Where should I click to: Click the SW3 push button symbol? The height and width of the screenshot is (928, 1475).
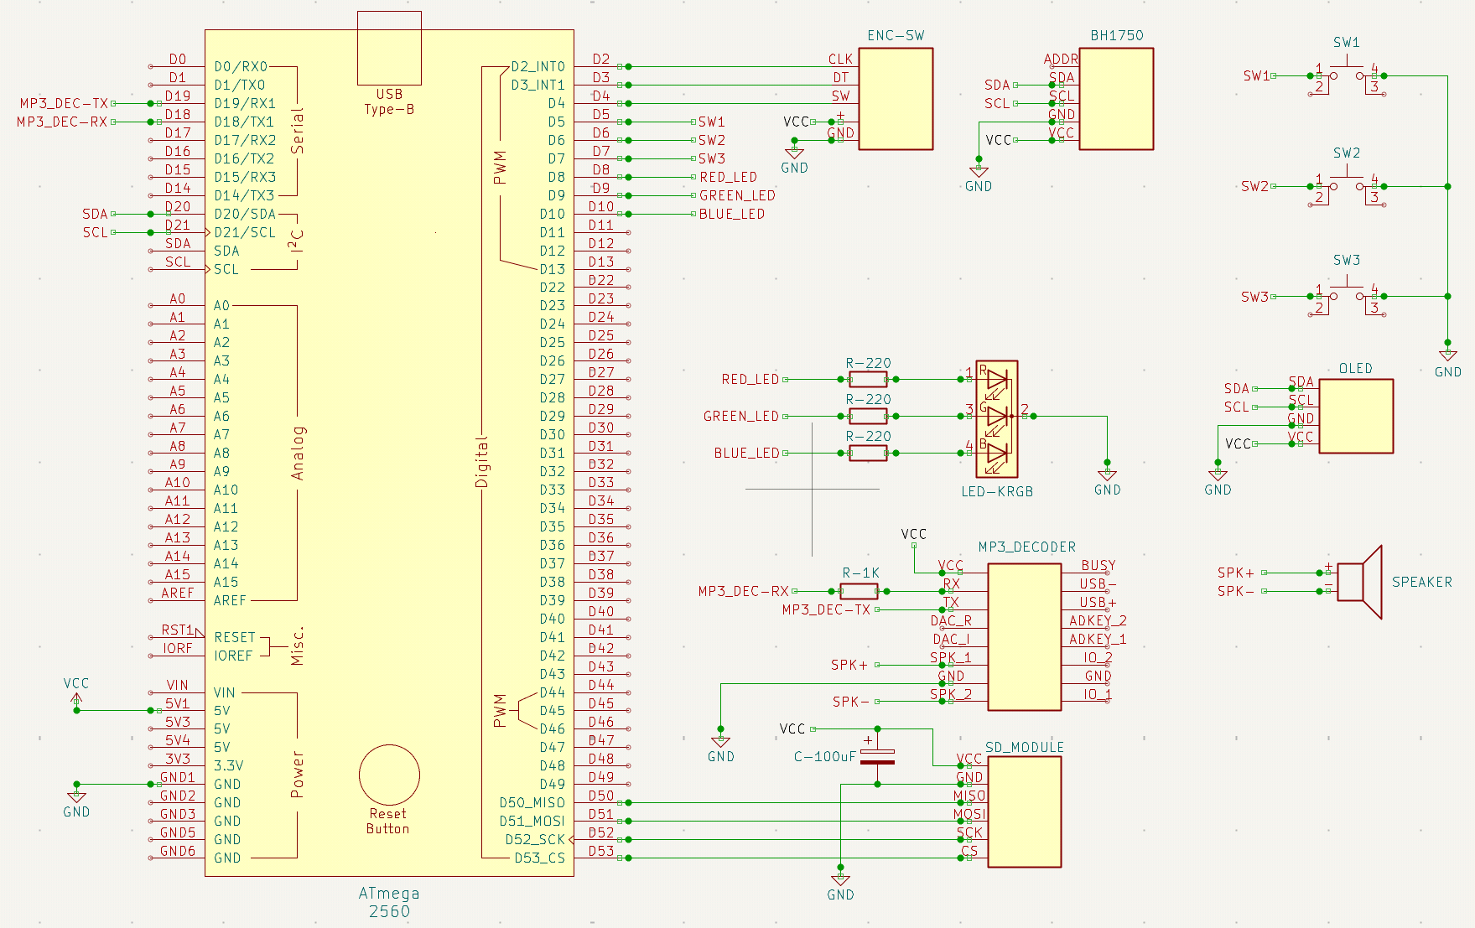1347,297
